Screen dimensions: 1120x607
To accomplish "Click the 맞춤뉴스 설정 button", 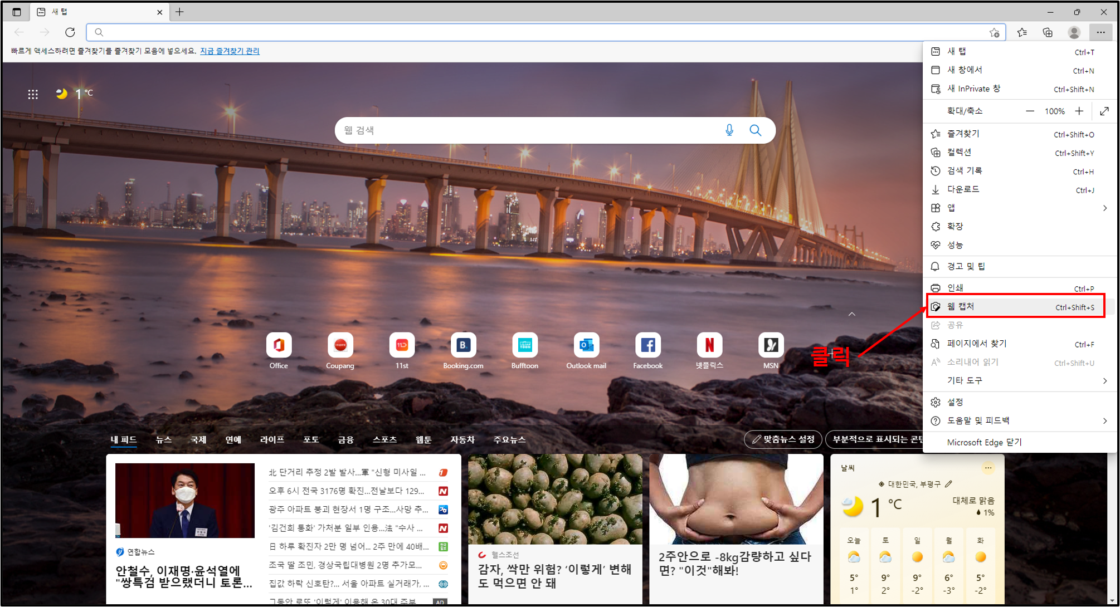I will click(783, 439).
